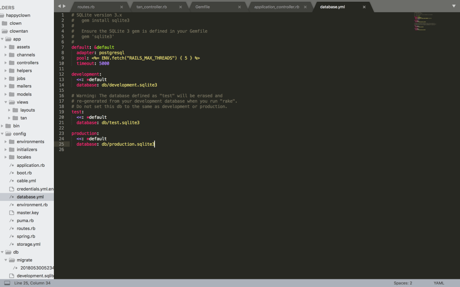Expand the helpers folder
460x287 pixels.
click(5, 70)
